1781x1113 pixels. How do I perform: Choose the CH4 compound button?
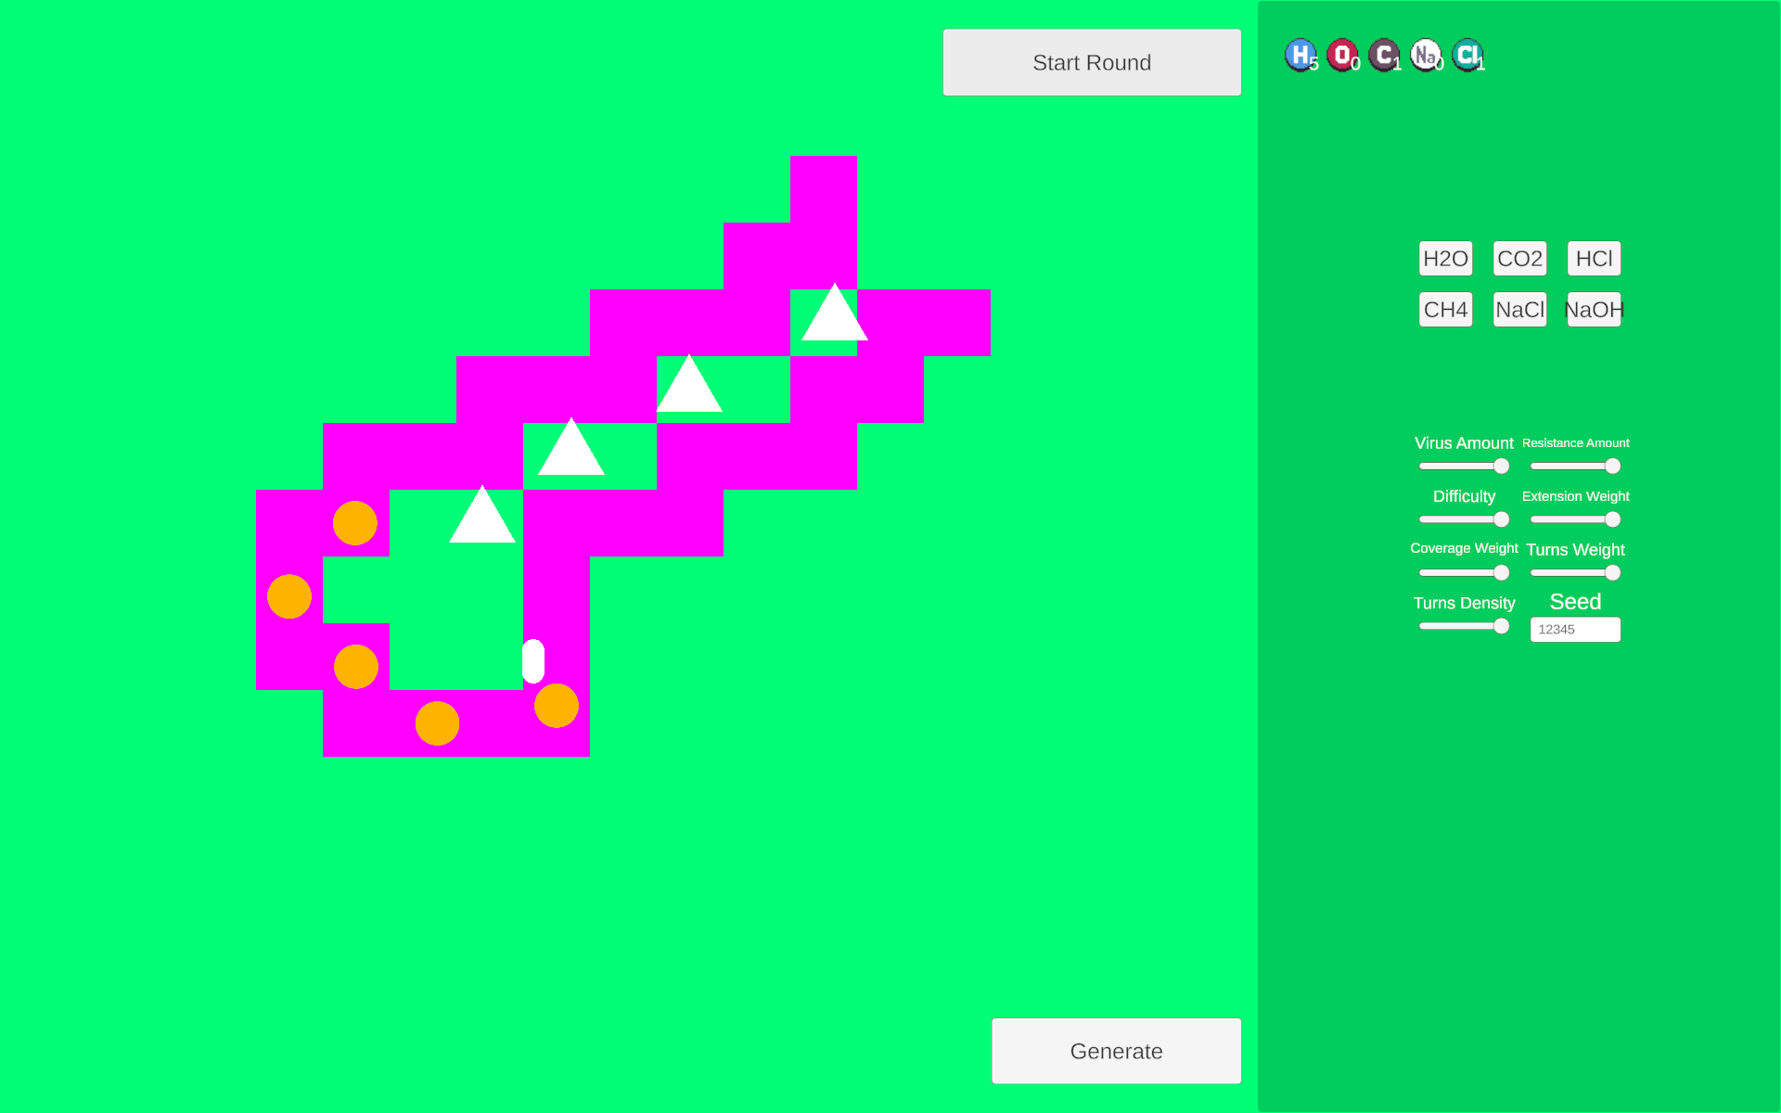click(x=1445, y=310)
